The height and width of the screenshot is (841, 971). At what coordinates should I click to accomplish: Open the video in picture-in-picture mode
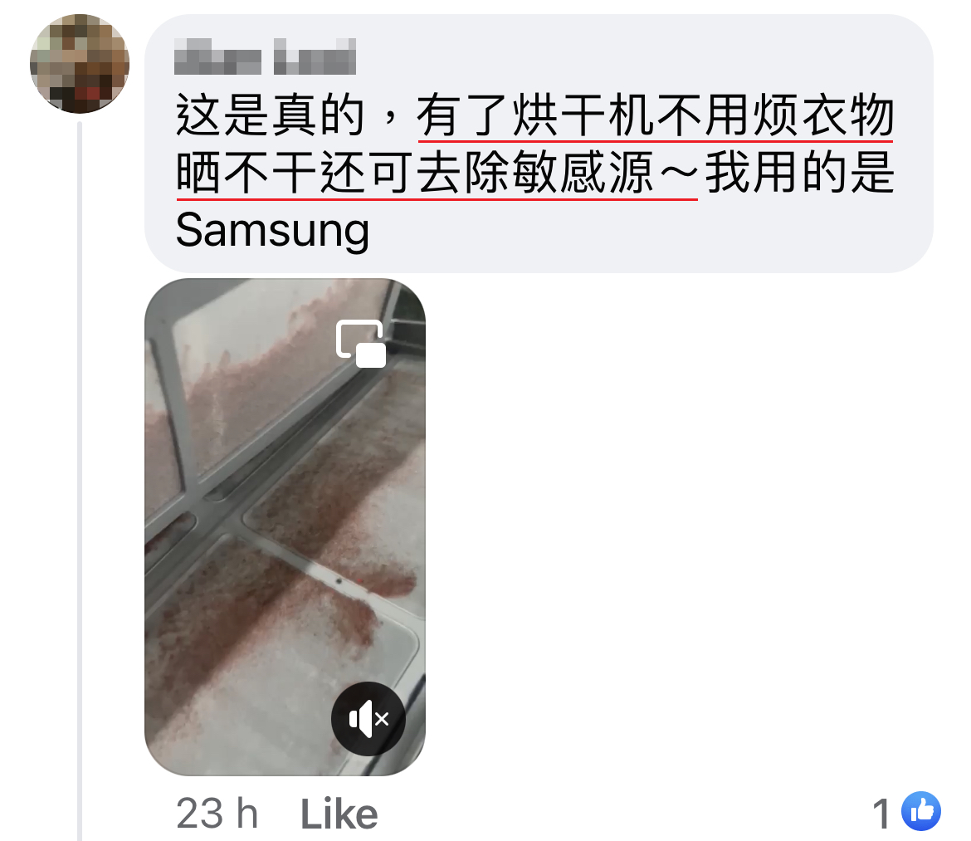pyautogui.click(x=361, y=344)
